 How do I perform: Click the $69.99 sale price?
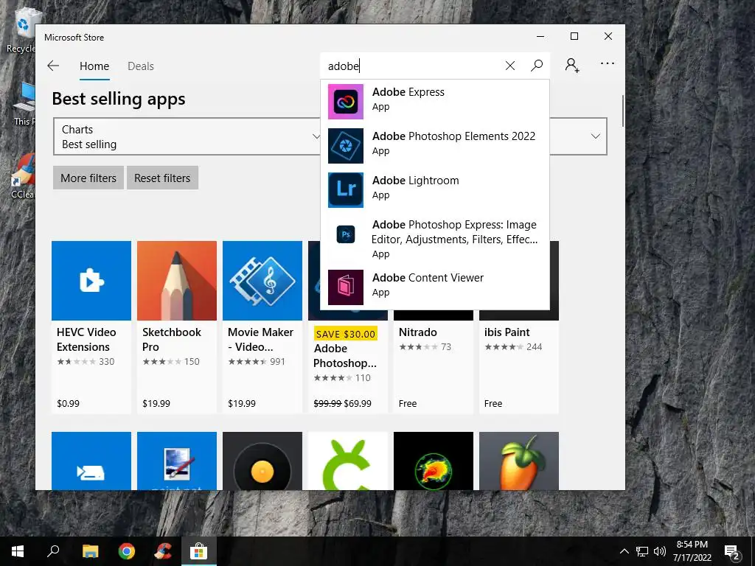[x=358, y=404]
